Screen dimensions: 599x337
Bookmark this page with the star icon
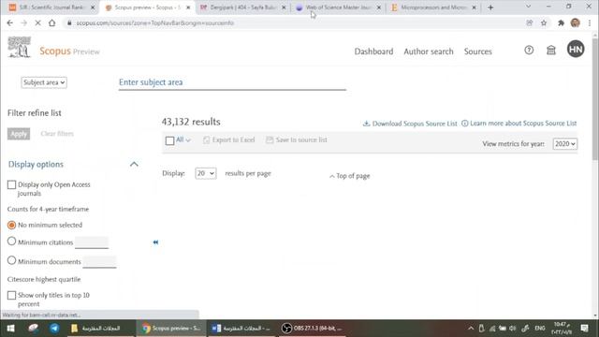click(544, 22)
